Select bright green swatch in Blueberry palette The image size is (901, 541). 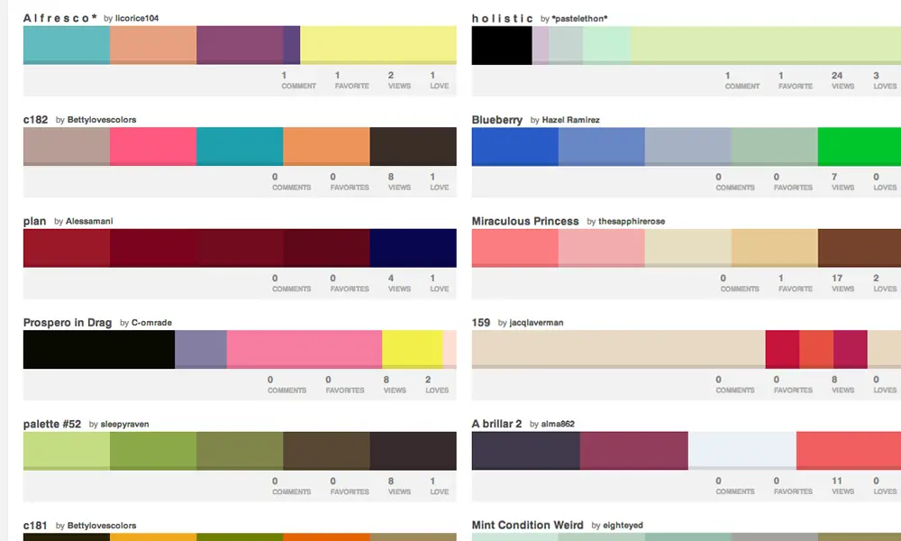860,147
